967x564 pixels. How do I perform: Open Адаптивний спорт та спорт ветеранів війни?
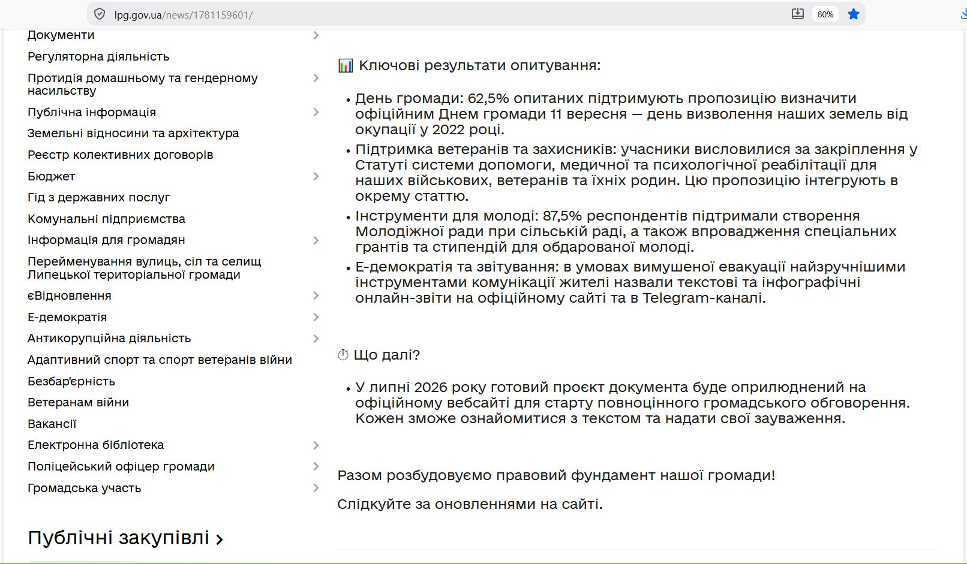160,360
